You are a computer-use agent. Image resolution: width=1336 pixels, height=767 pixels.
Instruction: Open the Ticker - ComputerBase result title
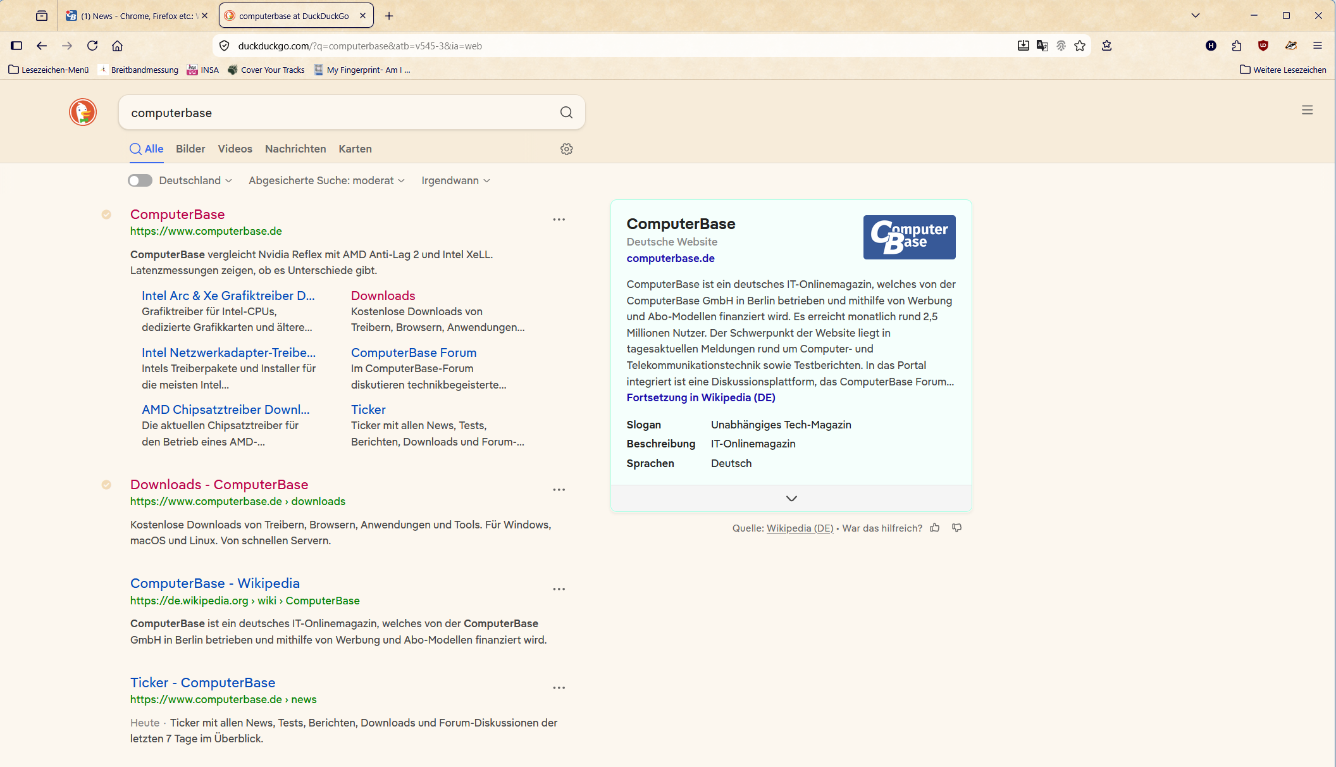pos(203,683)
